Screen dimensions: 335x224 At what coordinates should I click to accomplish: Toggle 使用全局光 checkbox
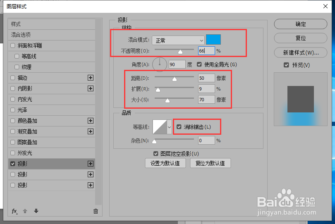pos(199,64)
